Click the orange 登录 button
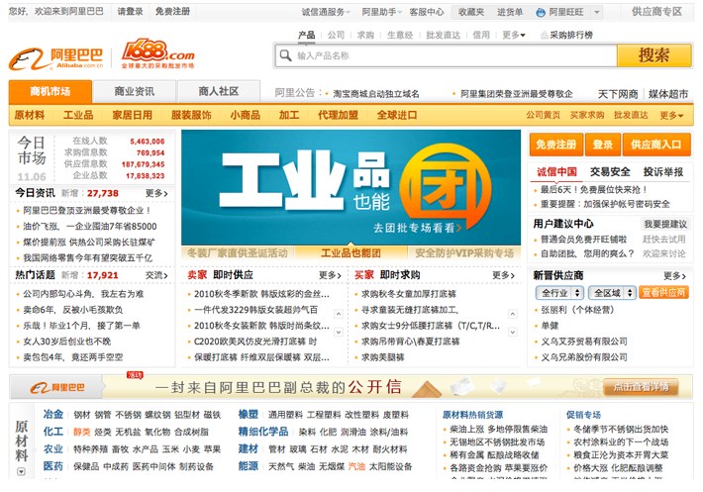Screen dimensions: 703x492 point(603,145)
